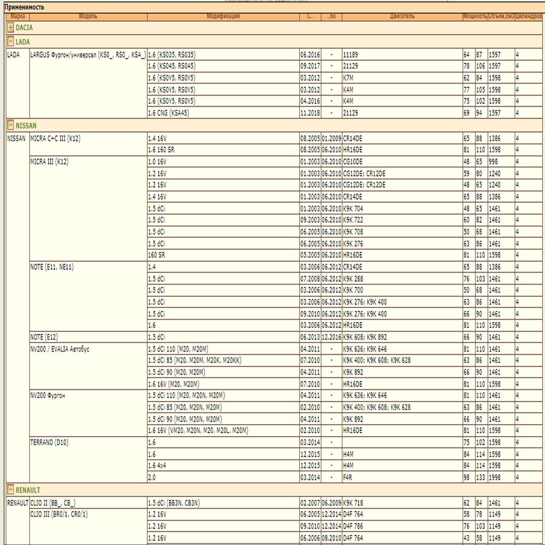Click the Применимость section title
This screenshot has width=545, height=545.
tap(24, 7)
